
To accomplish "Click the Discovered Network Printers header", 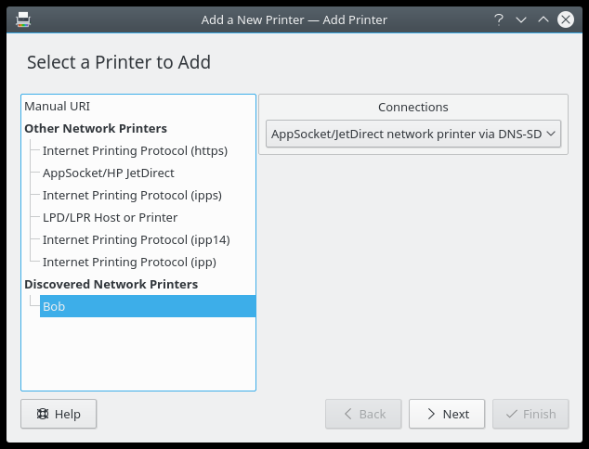I will click(x=111, y=285).
